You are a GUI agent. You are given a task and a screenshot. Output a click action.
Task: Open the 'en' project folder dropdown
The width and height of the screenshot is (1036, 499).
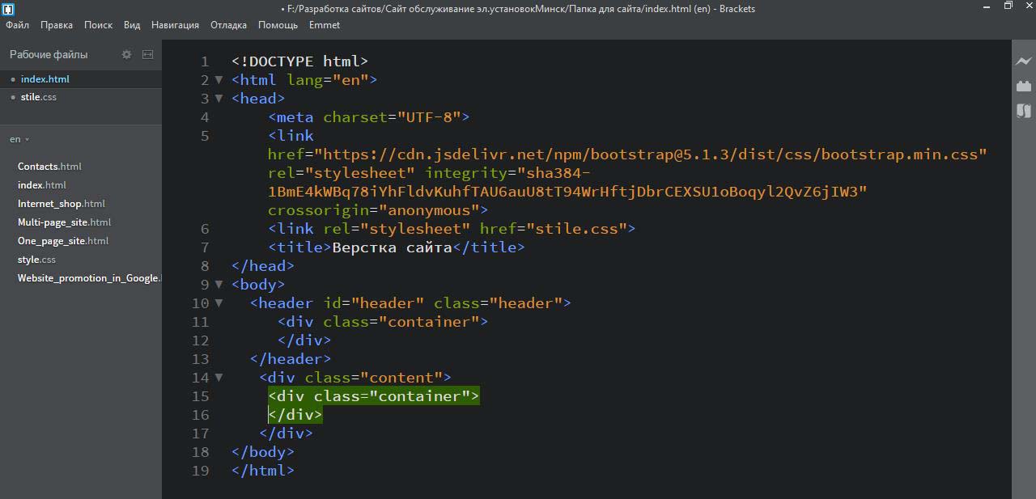point(19,139)
